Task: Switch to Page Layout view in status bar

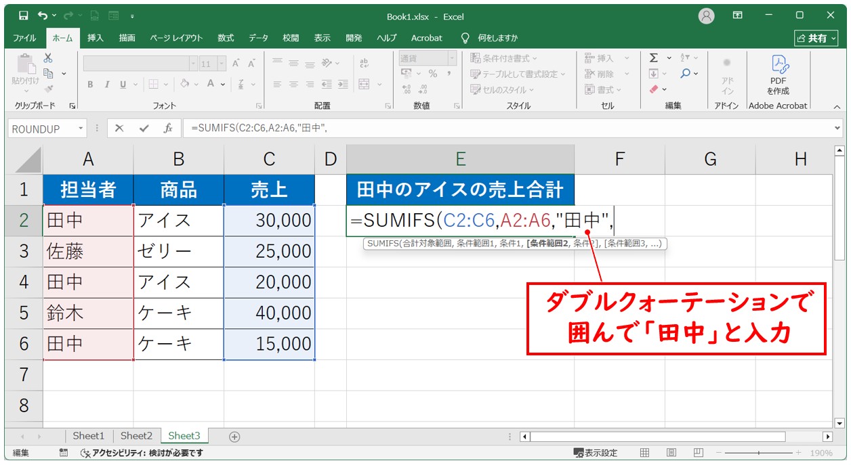Action: pos(671,453)
